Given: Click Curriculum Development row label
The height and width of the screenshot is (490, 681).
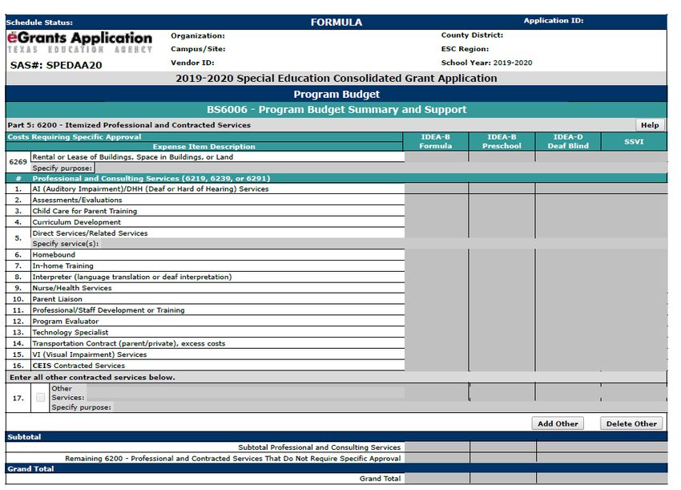Looking at the screenshot, I should (76, 222).
